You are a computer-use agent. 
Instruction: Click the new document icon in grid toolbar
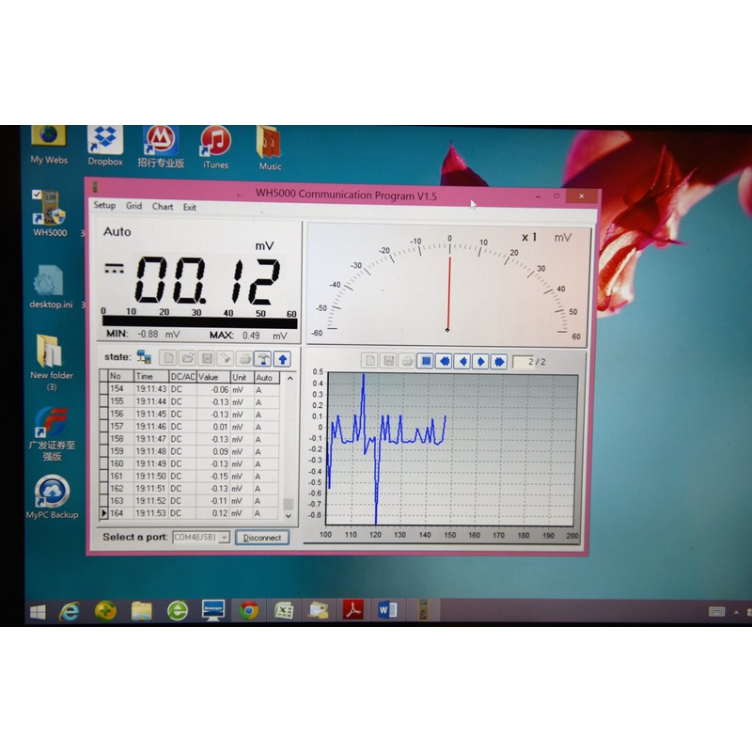point(168,358)
